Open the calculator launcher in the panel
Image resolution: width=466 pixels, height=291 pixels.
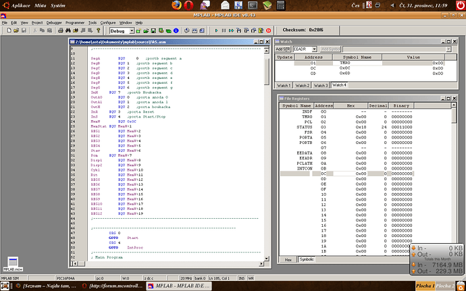(x=281, y=5)
